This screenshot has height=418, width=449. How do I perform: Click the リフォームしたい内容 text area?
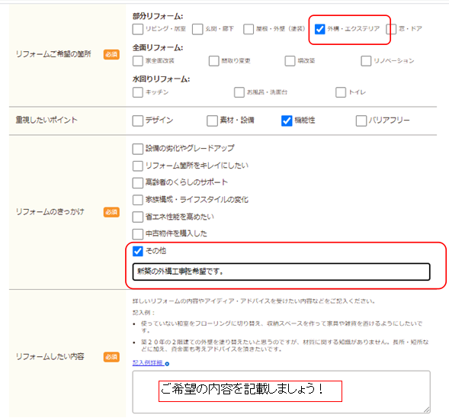pyautogui.click(x=281, y=391)
